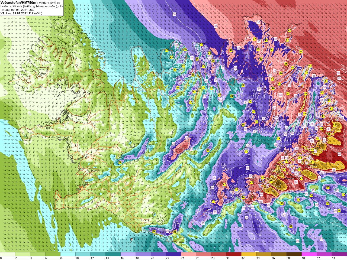Click the yellow '27' gust label on map
Screen dimensions: 347x260
click(x=175, y=70)
